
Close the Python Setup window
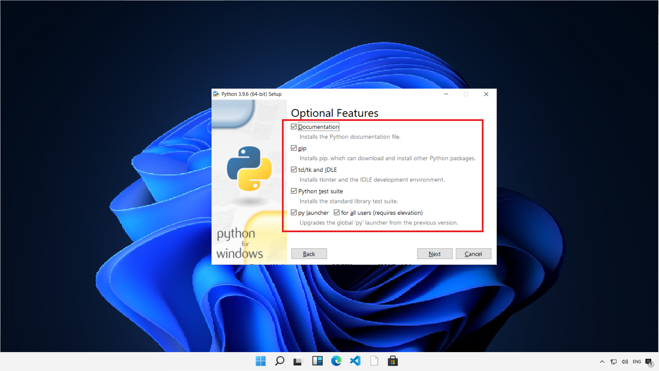pyautogui.click(x=486, y=94)
